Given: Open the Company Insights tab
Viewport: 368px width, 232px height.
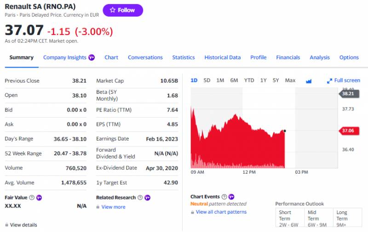Looking at the screenshot, I should (x=65, y=57).
